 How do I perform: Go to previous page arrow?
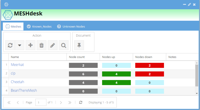(x=18, y=102)
